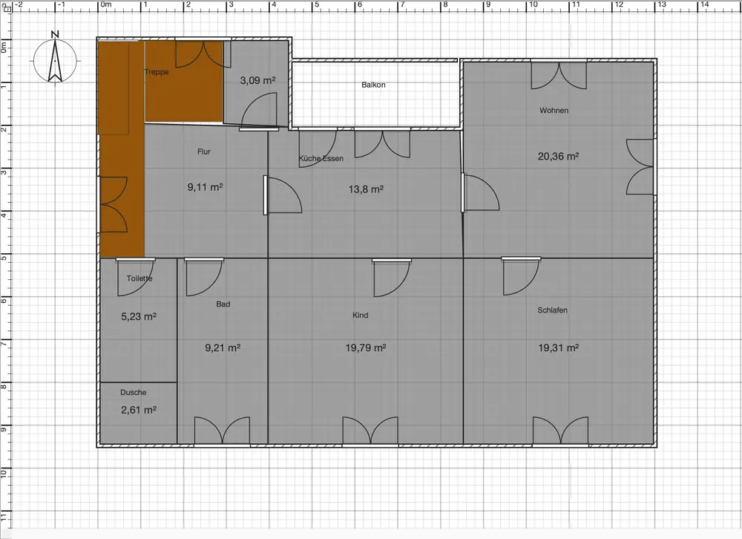Click the Küche Essen room label
The width and height of the screenshot is (742, 539).
(321, 159)
